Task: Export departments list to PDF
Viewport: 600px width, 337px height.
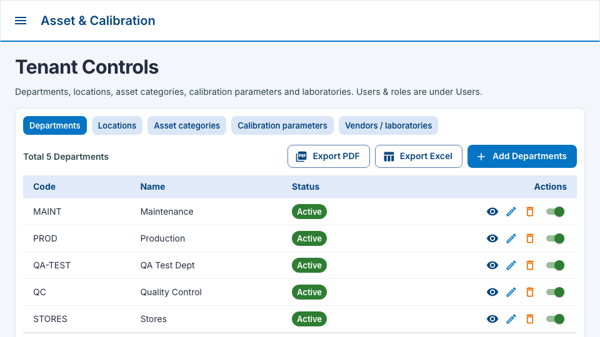Action: tap(329, 156)
